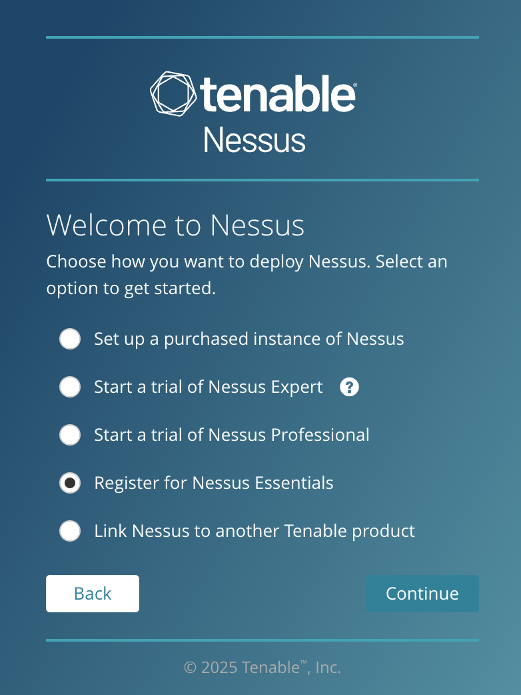This screenshot has width=521, height=695.
Task: Pick the Link Nessus radio button
Action: click(70, 531)
